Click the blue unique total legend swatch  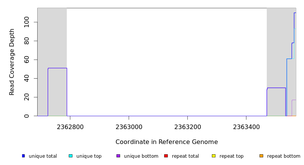coord(23,156)
